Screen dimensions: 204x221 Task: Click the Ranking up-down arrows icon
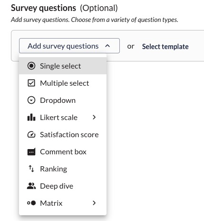click(x=31, y=169)
